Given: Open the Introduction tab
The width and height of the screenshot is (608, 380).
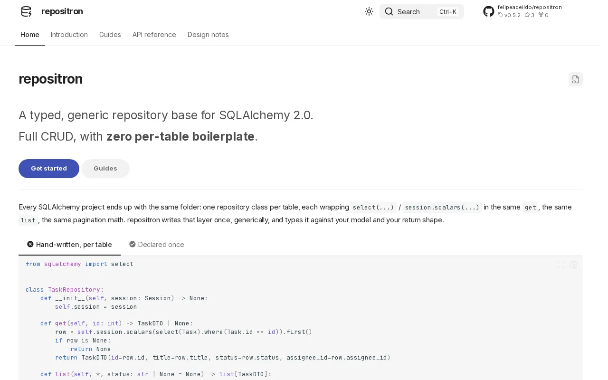Looking at the screenshot, I should tap(69, 35).
